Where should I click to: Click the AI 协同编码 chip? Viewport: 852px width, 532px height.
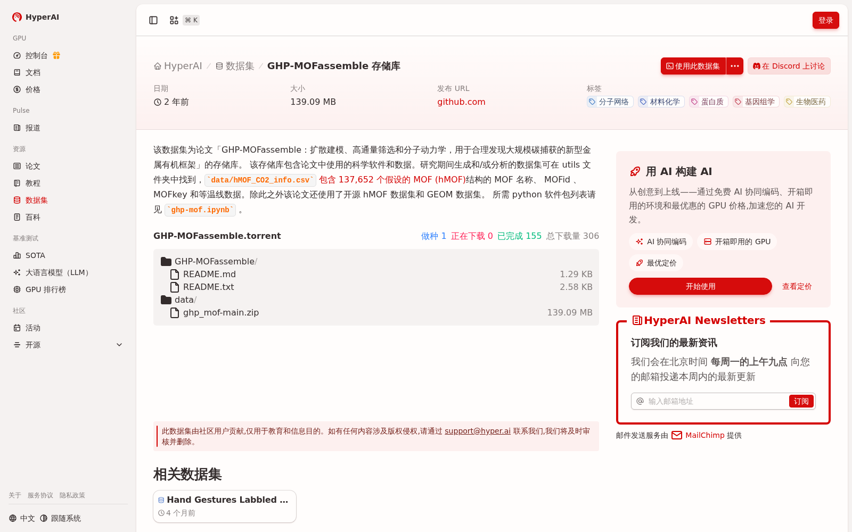[x=661, y=242]
